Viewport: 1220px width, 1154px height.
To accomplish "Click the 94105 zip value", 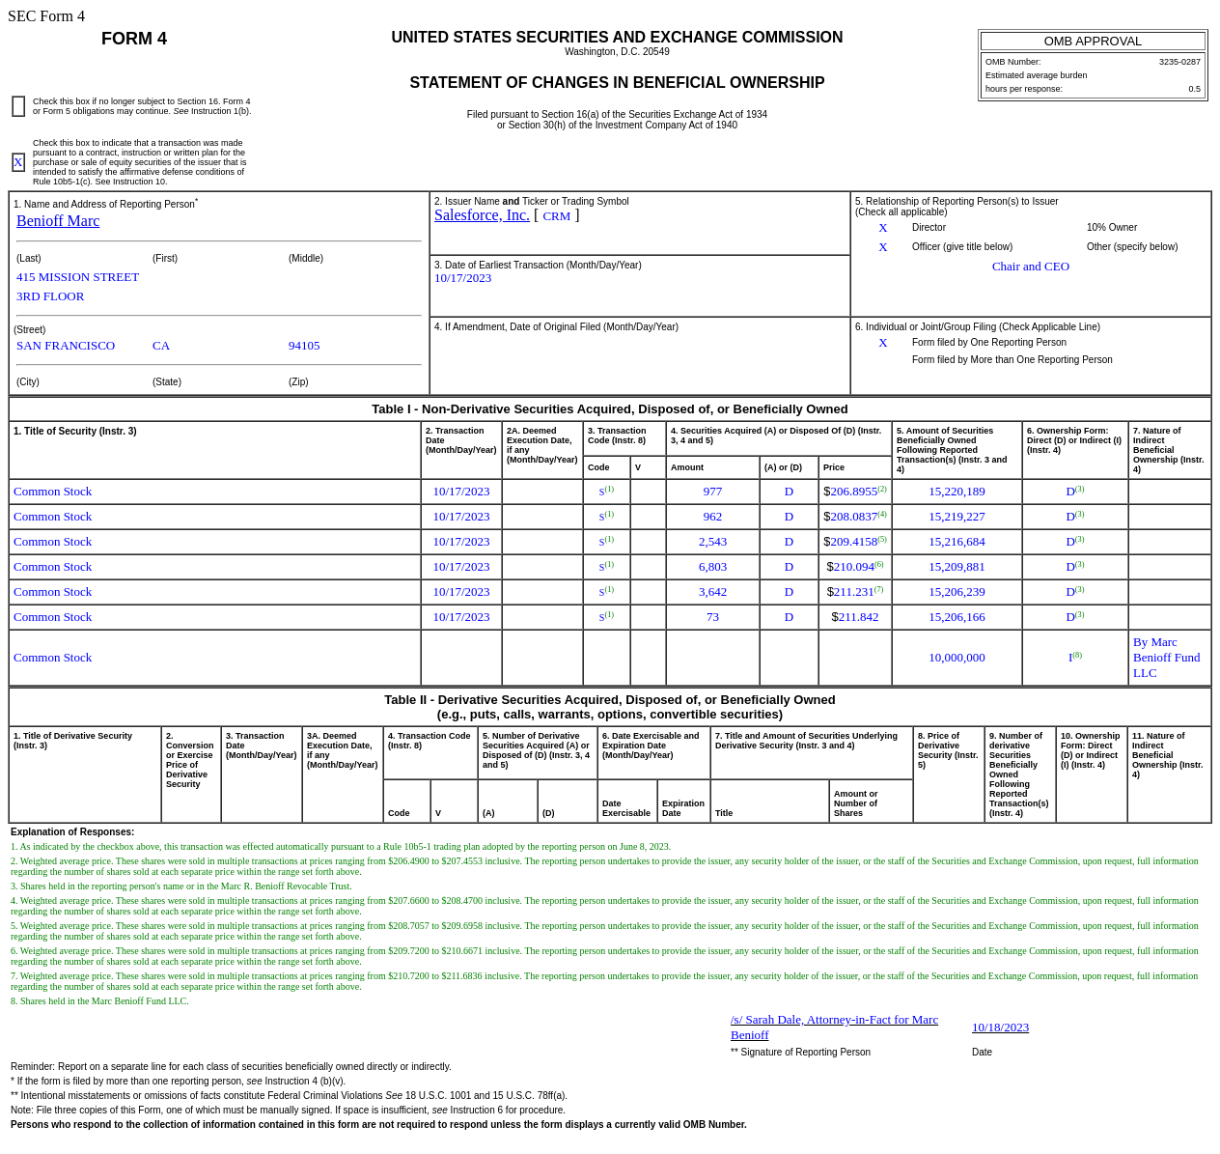I will 304,346.
